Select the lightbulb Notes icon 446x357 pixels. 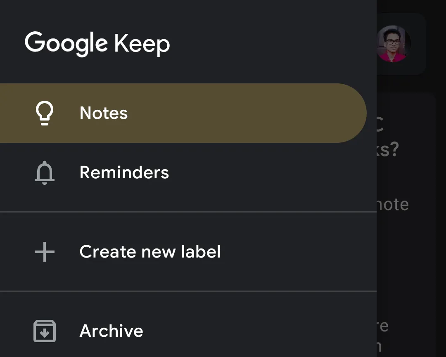[x=45, y=112]
